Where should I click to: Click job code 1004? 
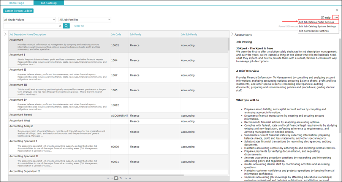114,60
